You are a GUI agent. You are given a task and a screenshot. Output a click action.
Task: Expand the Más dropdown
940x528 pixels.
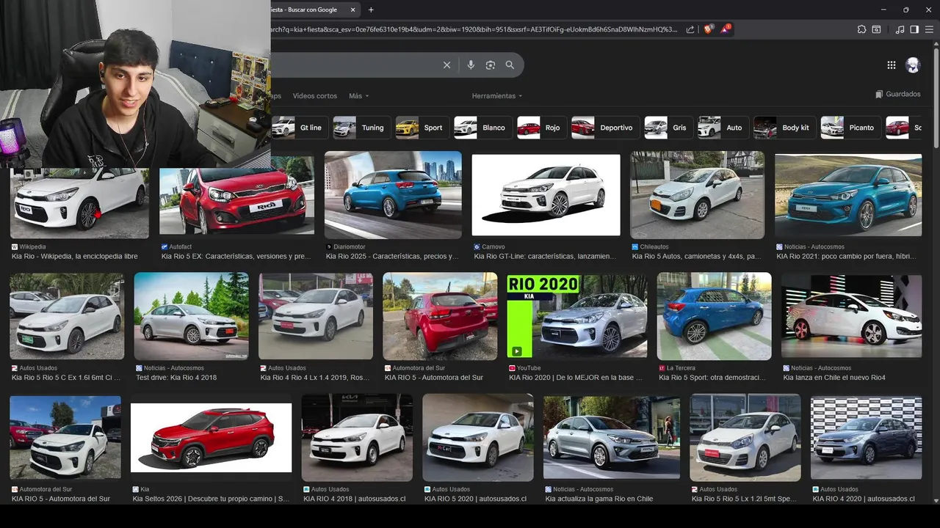tap(359, 96)
